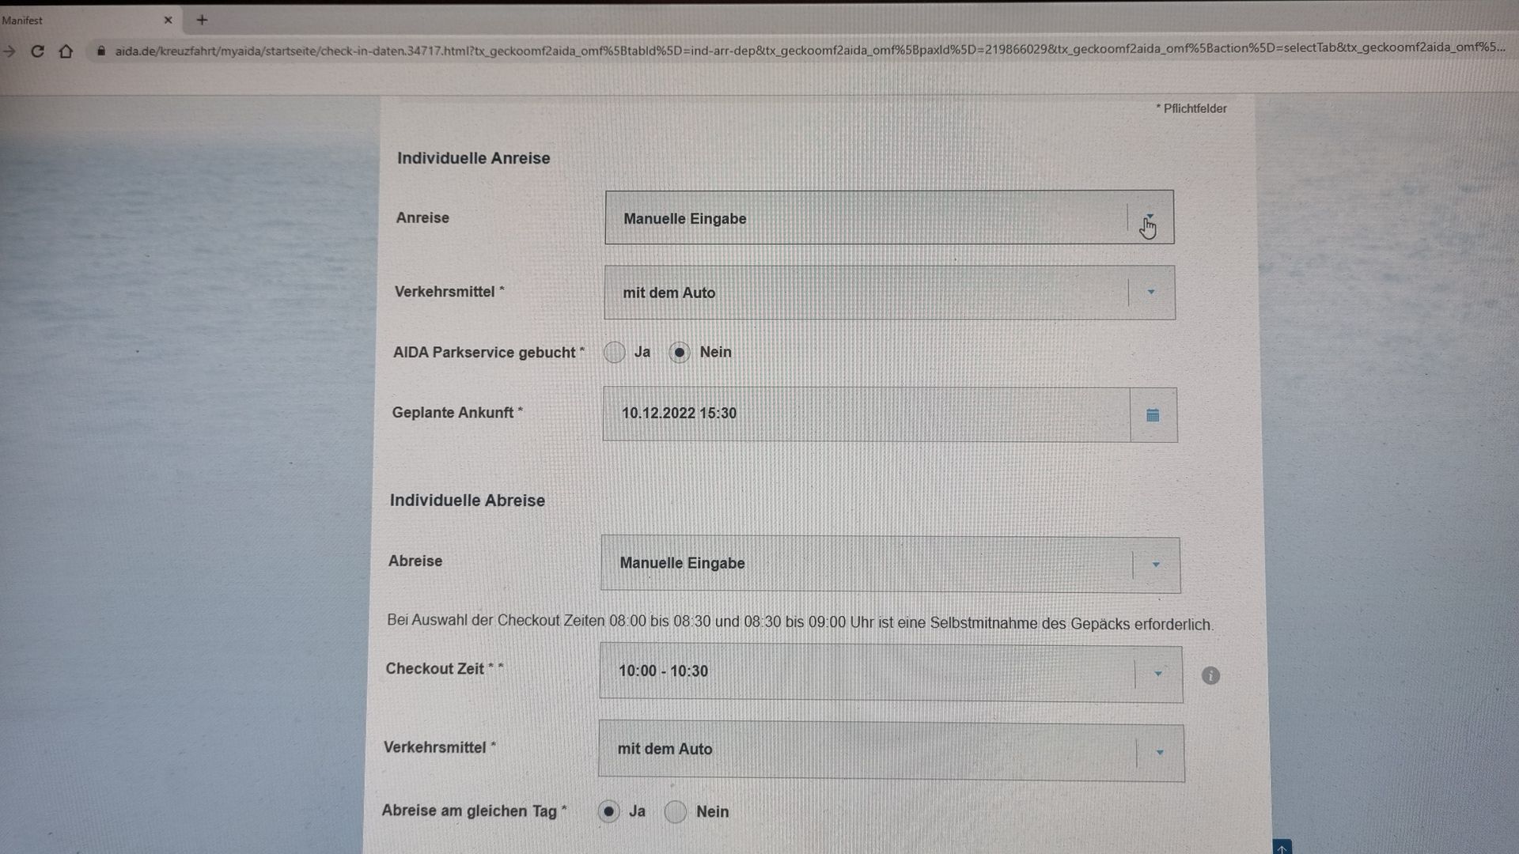Reload the page with the refresh icon

point(37,51)
